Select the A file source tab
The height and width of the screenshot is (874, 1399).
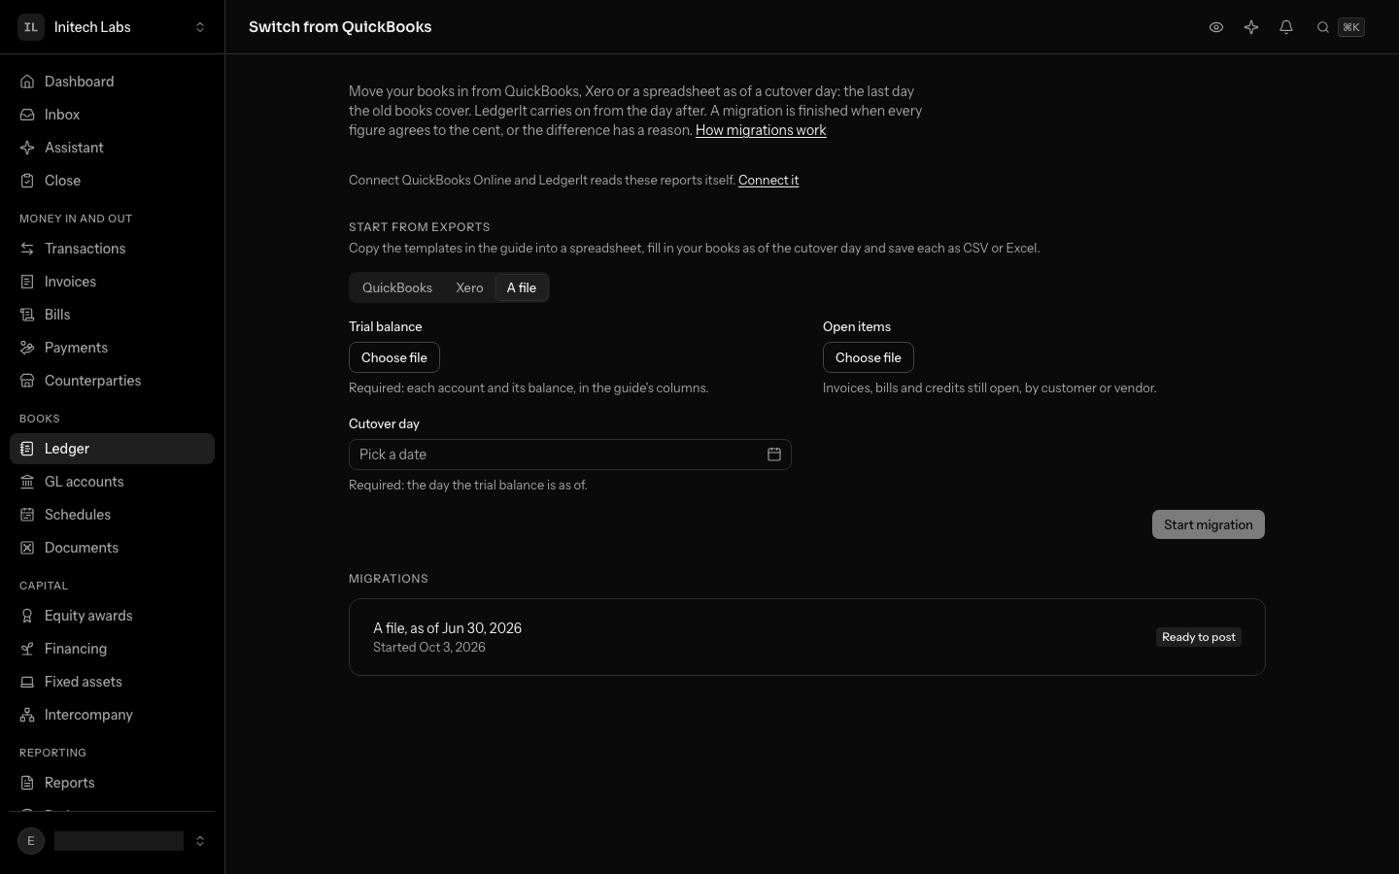522,287
